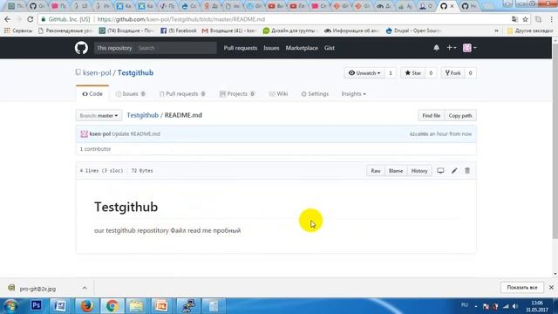Screen dimensions: 558x314
Task: Open commit hash link
Action: pyautogui.click(x=418, y=134)
